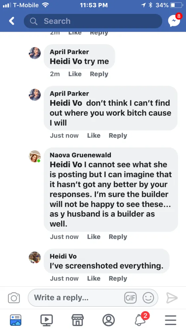Go to the Profile tab
The width and height of the screenshot is (186, 331).
[109, 320]
